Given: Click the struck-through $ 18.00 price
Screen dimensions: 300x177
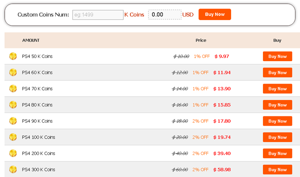Looking at the screenshot, I should 180,121.
